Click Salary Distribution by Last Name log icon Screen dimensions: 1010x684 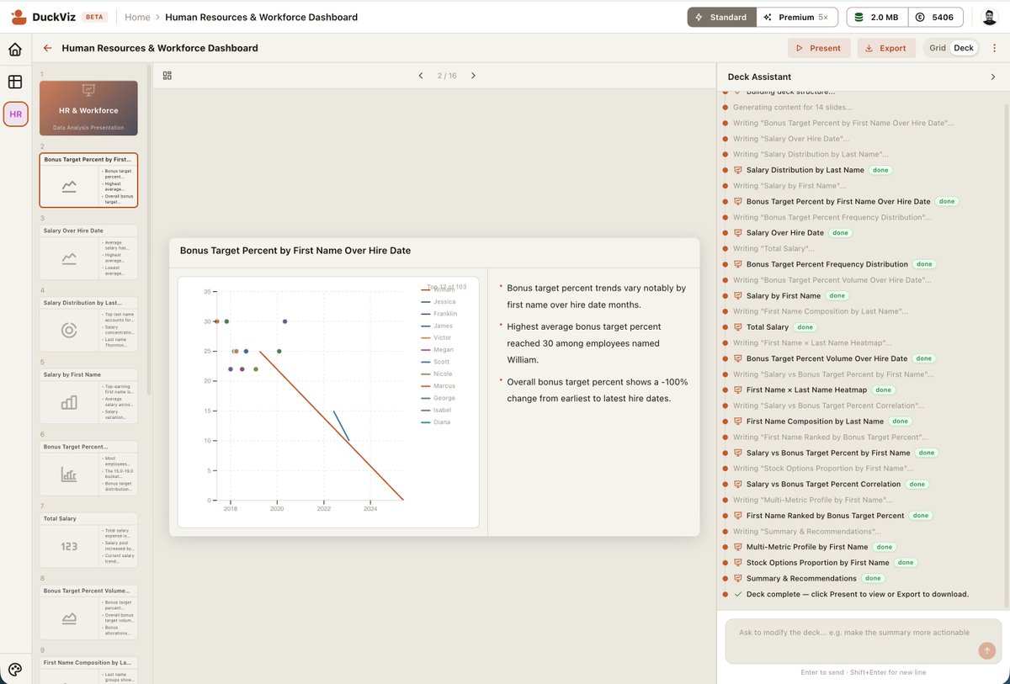[738, 170]
